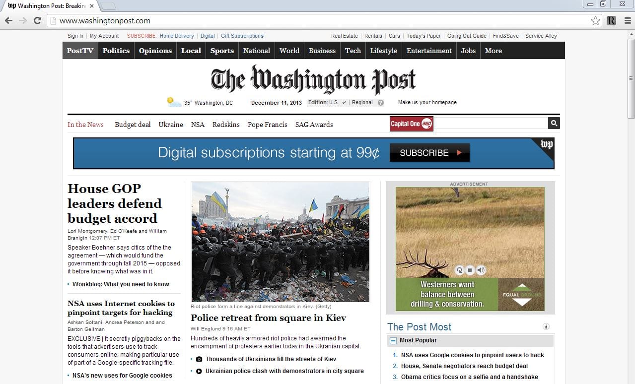
Task: Collapse the Most Popular section
Action: [393, 341]
